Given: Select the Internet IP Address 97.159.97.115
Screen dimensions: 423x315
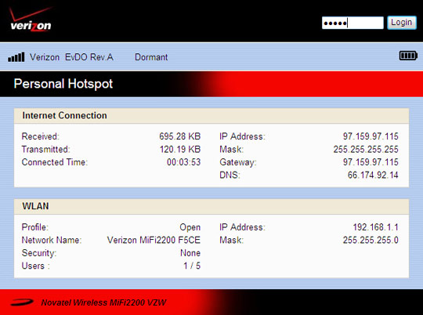Looking at the screenshot, I should (x=371, y=136).
